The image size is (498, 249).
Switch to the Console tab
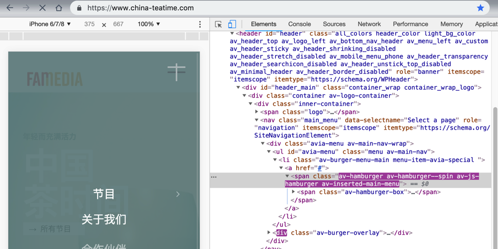click(x=299, y=24)
